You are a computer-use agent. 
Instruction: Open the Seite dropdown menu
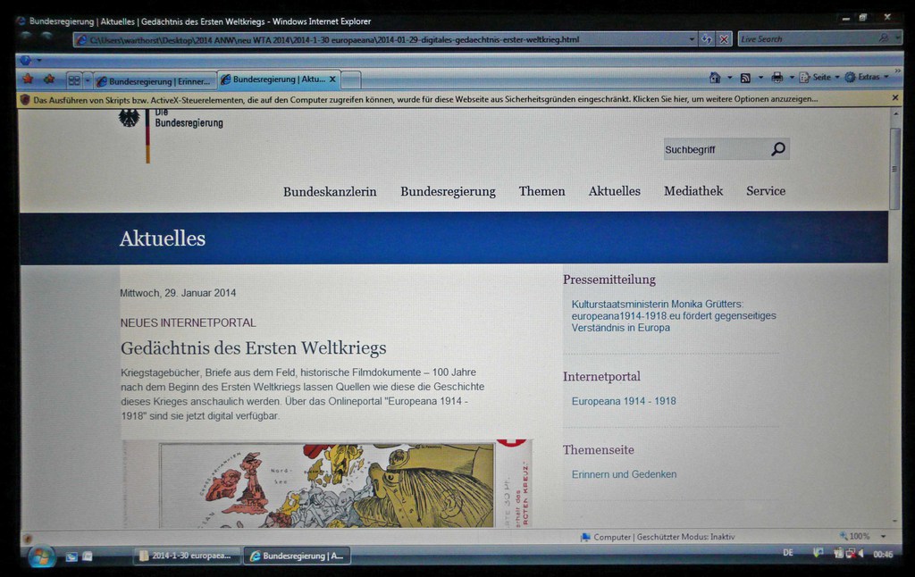pyautogui.click(x=818, y=78)
